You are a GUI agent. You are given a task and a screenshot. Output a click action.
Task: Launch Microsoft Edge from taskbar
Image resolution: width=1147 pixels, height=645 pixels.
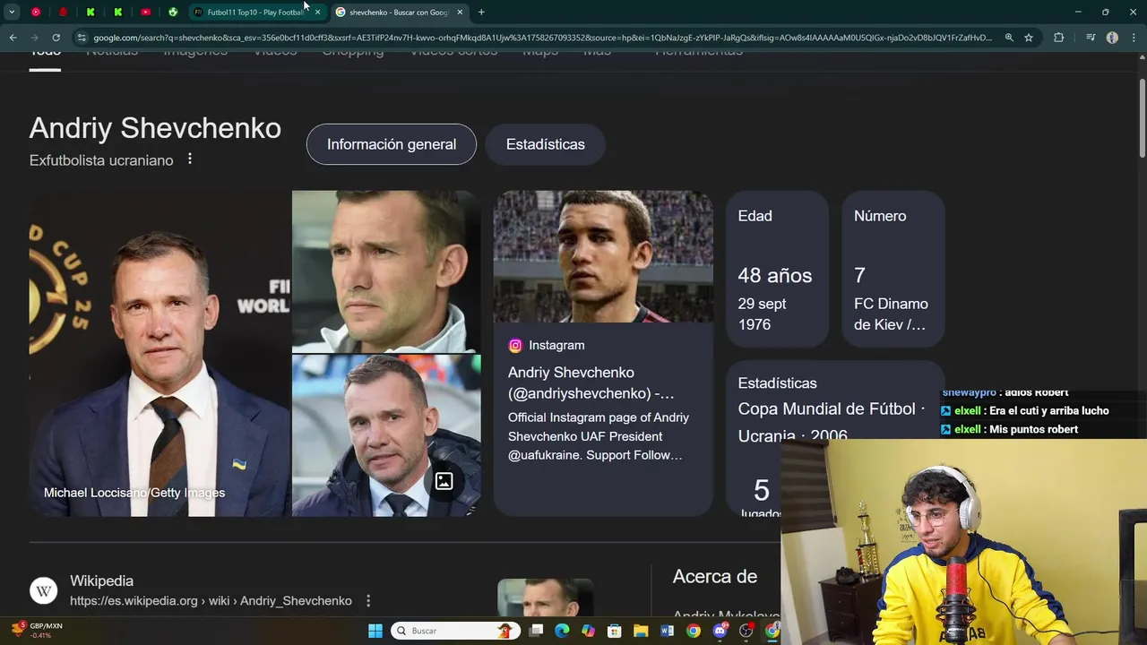coord(562,631)
